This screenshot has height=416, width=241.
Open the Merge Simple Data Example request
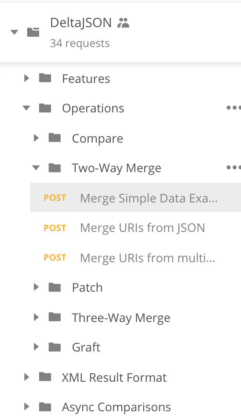[x=148, y=198]
